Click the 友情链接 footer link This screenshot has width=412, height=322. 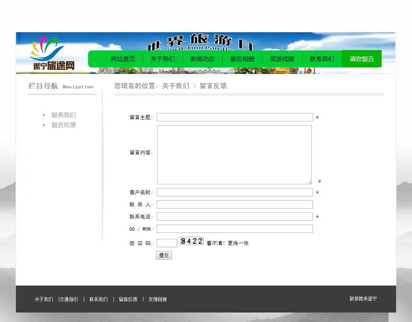coord(157,299)
